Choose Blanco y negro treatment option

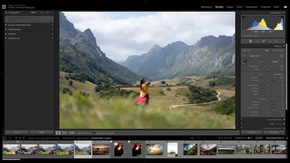click(x=278, y=50)
